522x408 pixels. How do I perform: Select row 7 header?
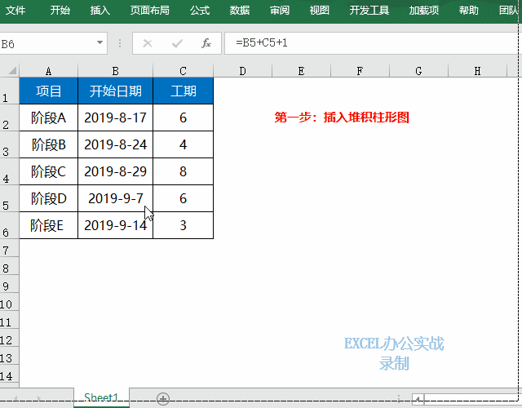pos(9,250)
